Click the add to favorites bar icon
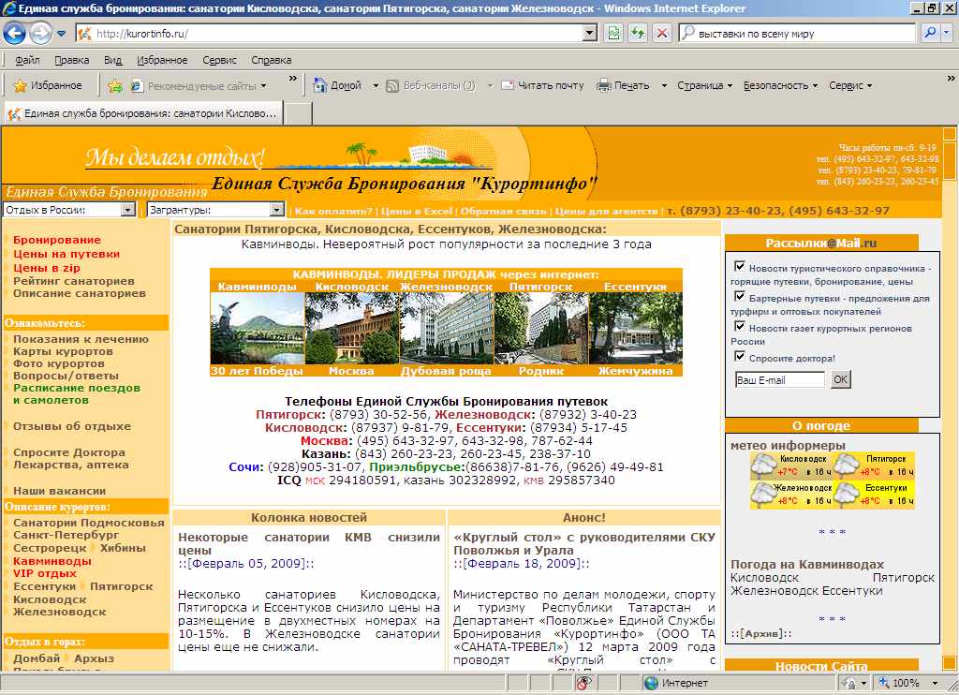Viewport: 959px width, 695px height. pos(114,85)
